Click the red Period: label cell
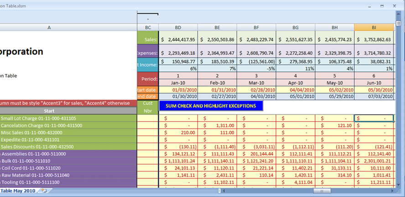Viewport: 405px width, 197px height. [x=148, y=79]
